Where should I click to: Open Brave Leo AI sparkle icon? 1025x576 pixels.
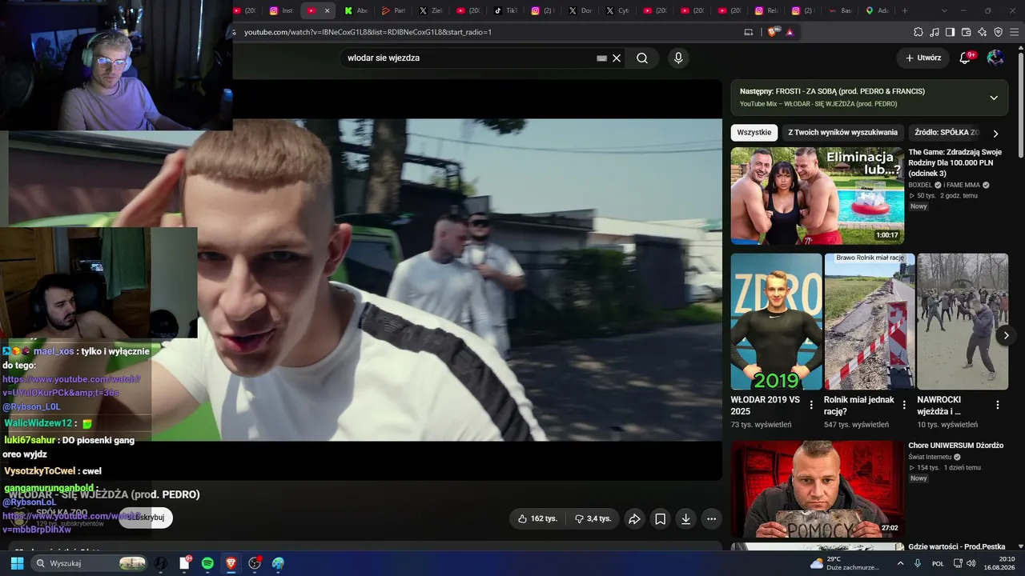[x=983, y=32]
